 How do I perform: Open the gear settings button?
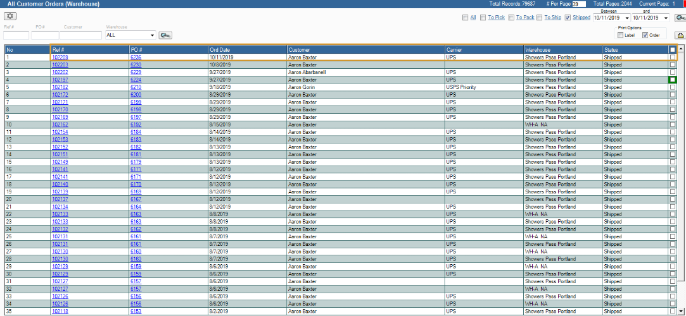pyautogui.click(x=10, y=16)
